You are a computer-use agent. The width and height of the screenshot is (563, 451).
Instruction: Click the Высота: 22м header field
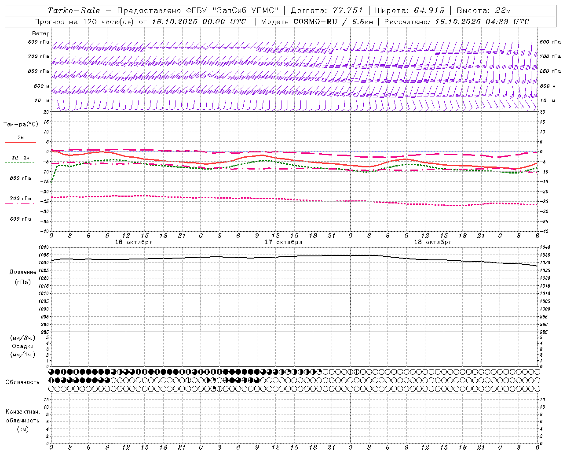484,11
